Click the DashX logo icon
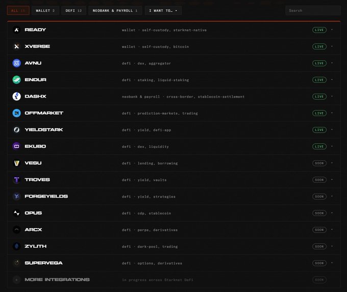Screen dimensions: 347x292 [x=17, y=96]
